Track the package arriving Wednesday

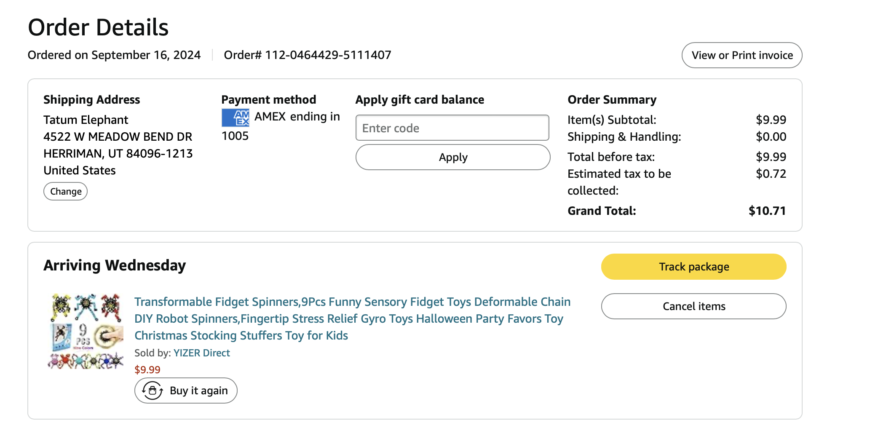tap(693, 267)
